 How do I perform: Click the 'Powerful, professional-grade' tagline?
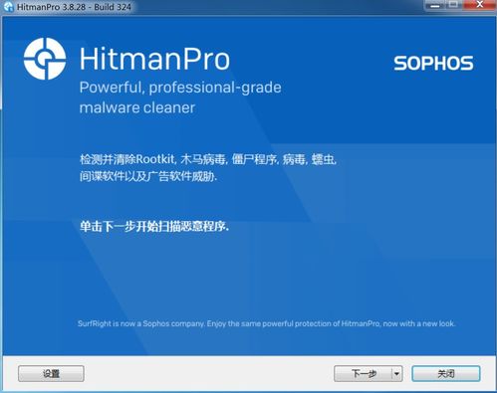point(180,88)
